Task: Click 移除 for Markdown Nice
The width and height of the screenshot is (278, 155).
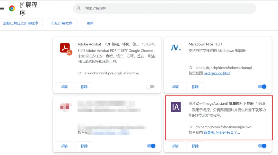Action: click(x=195, y=87)
